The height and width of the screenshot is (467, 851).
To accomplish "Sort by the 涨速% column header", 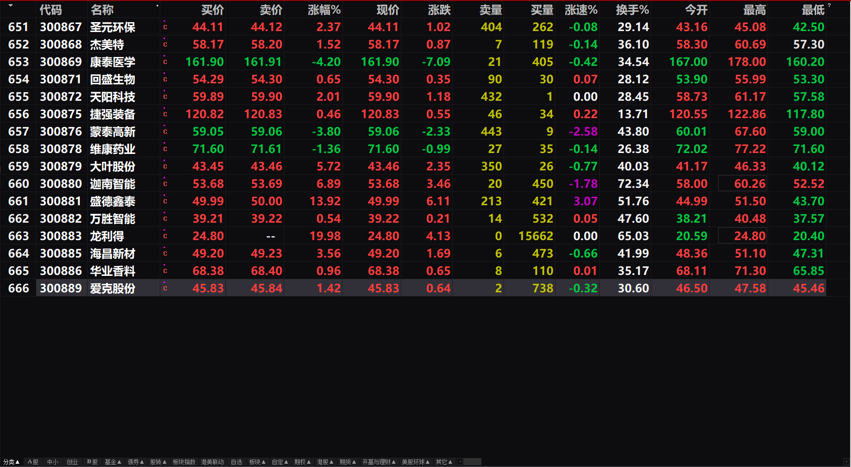I will tap(581, 10).
